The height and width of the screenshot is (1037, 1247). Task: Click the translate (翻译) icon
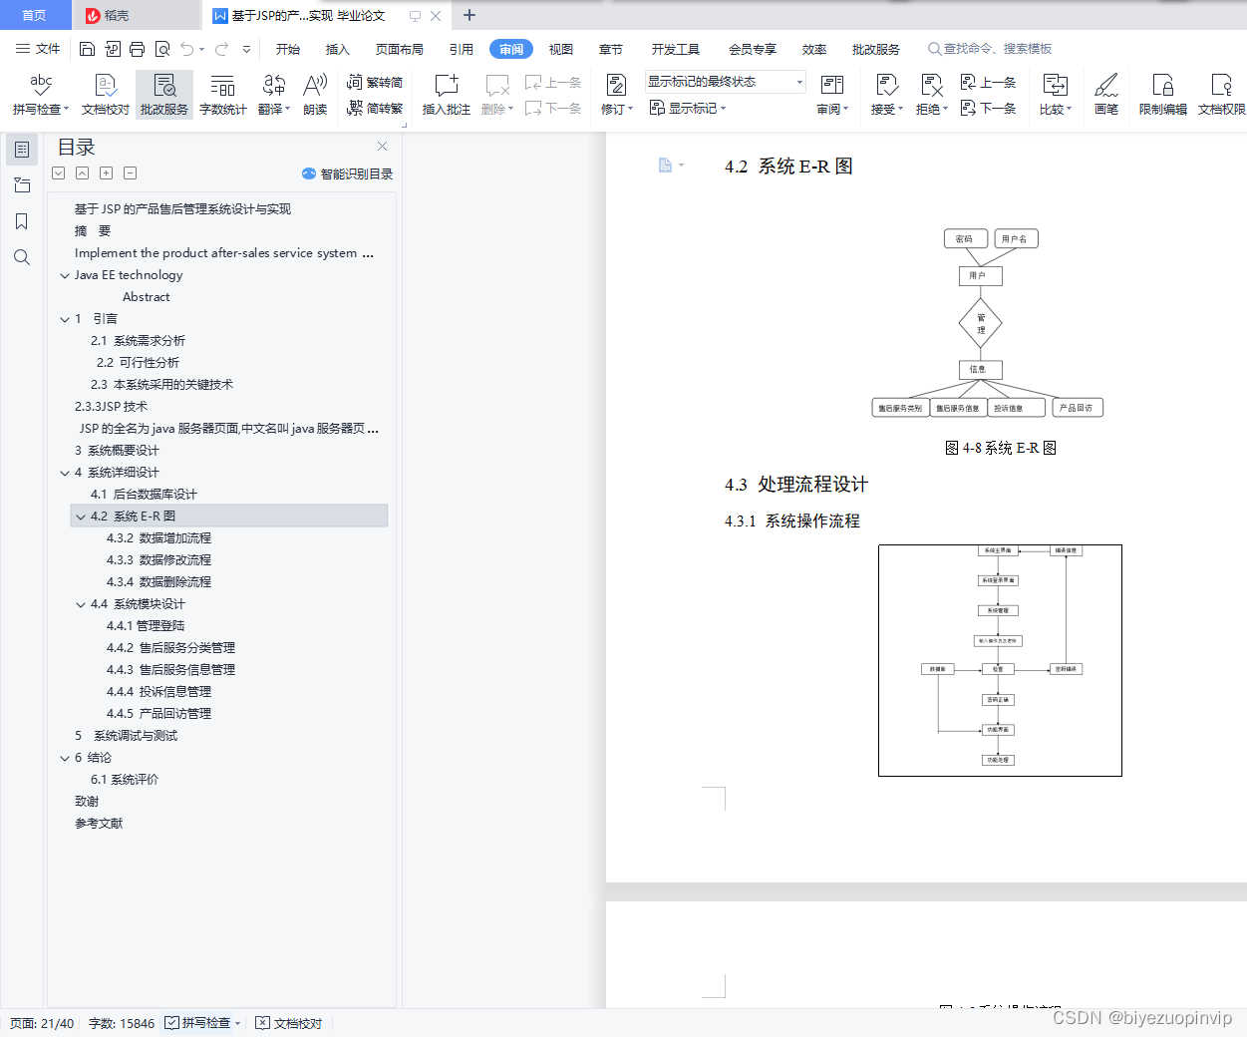point(274,95)
